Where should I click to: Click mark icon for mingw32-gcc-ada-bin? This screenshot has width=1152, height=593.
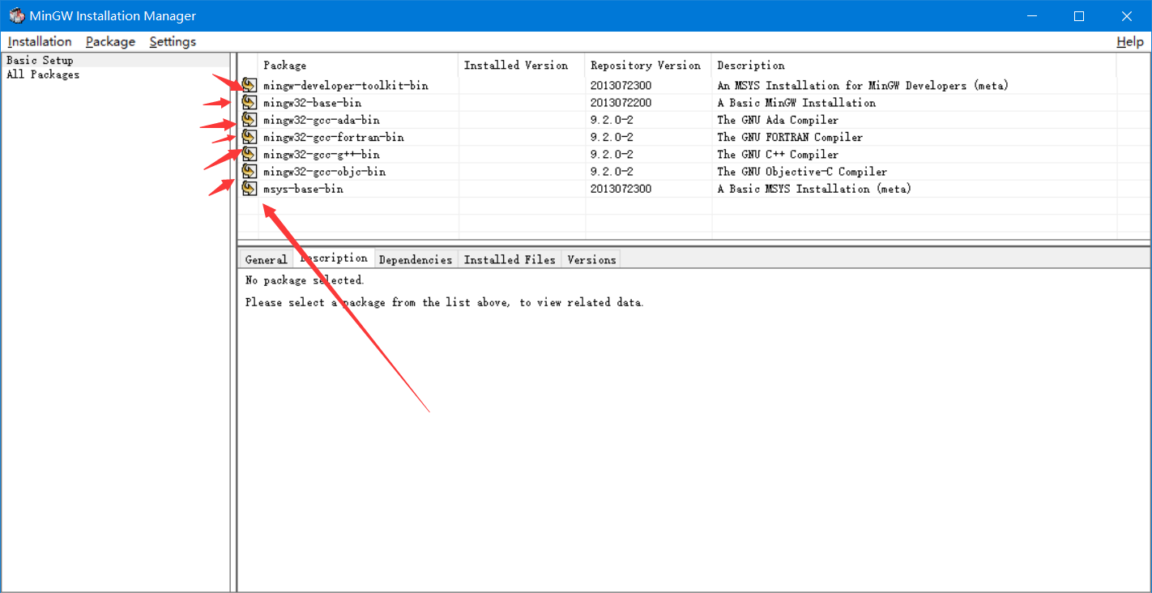pyautogui.click(x=250, y=120)
